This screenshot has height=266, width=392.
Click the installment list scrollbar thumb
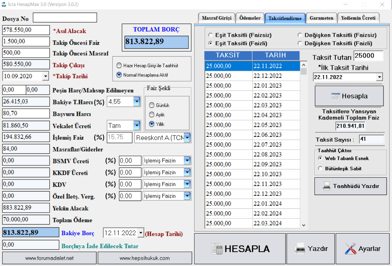click(304, 71)
